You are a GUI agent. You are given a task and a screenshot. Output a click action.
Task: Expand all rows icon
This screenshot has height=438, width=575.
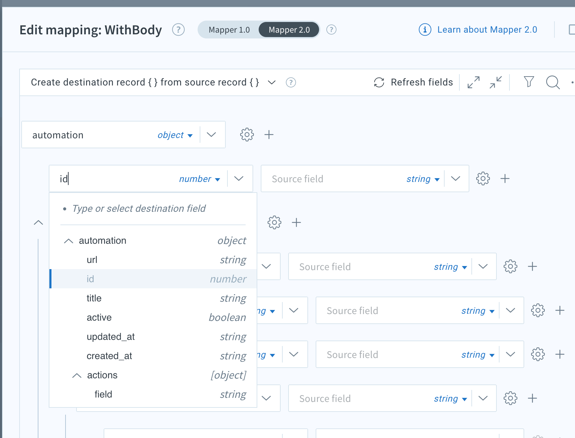point(473,82)
